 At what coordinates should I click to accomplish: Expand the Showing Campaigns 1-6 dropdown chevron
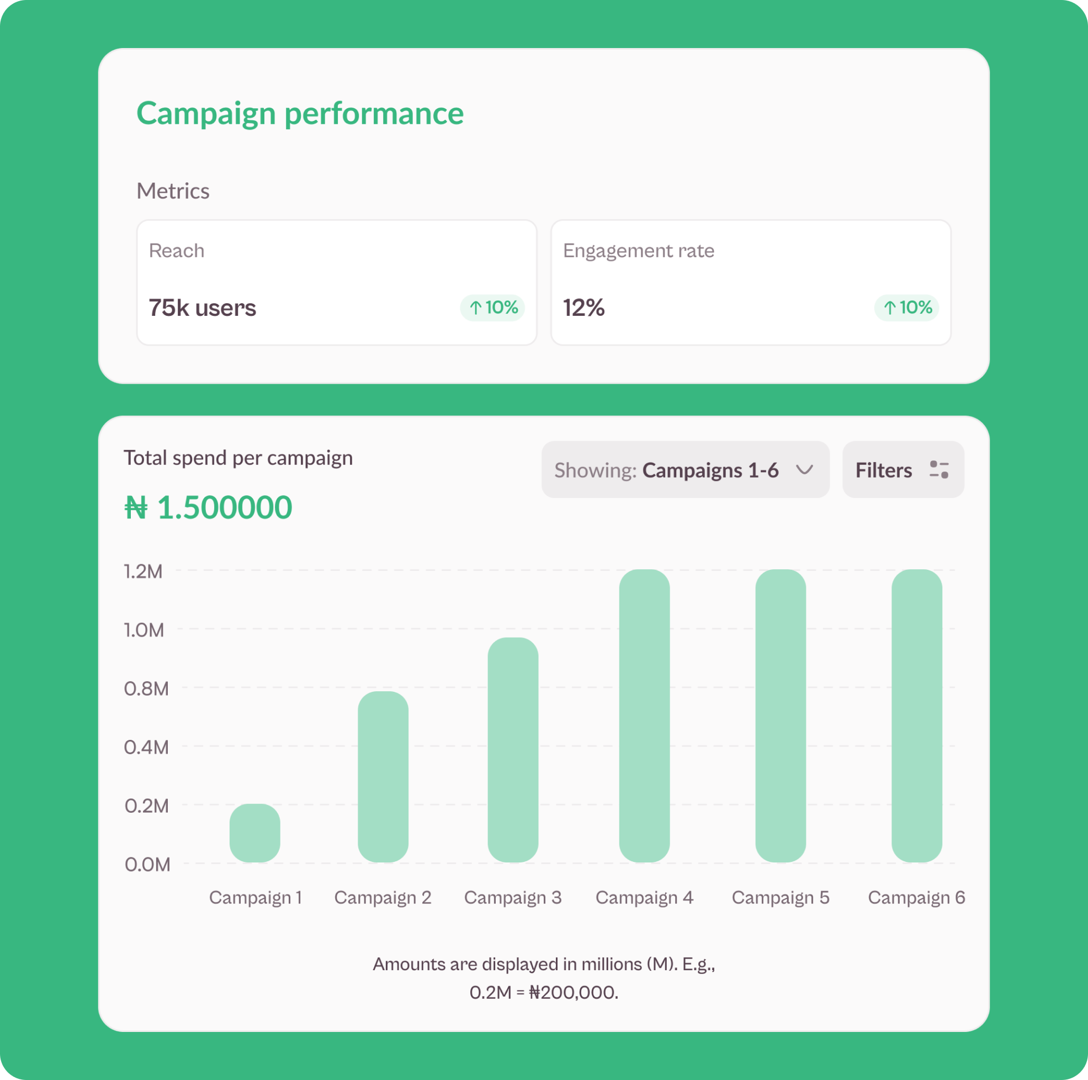coord(805,469)
